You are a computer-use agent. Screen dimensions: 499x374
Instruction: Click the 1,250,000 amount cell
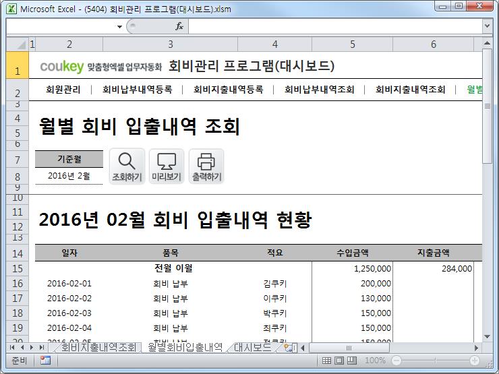pos(352,268)
